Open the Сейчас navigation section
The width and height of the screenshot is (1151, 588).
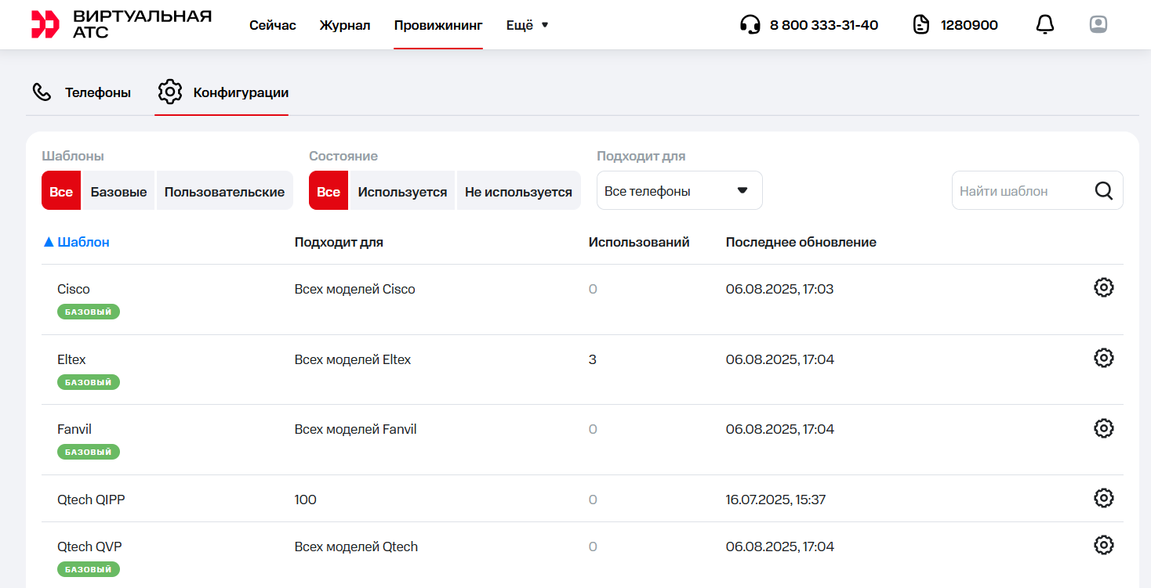tap(273, 25)
